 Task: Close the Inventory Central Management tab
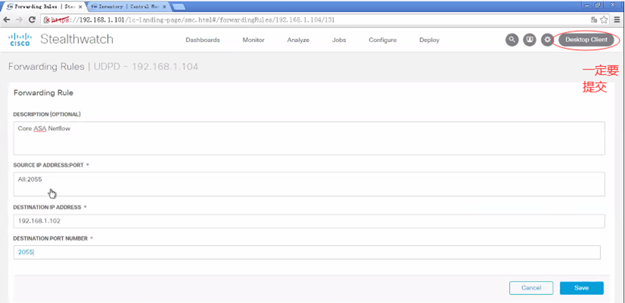pyautogui.click(x=164, y=7)
